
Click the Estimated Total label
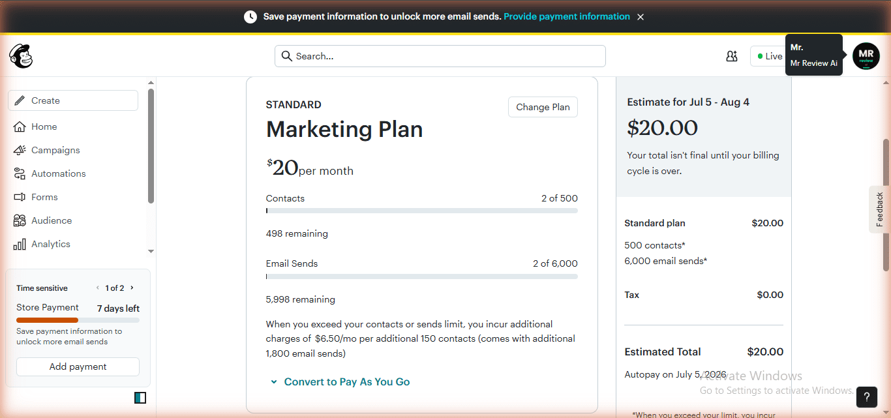663,351
